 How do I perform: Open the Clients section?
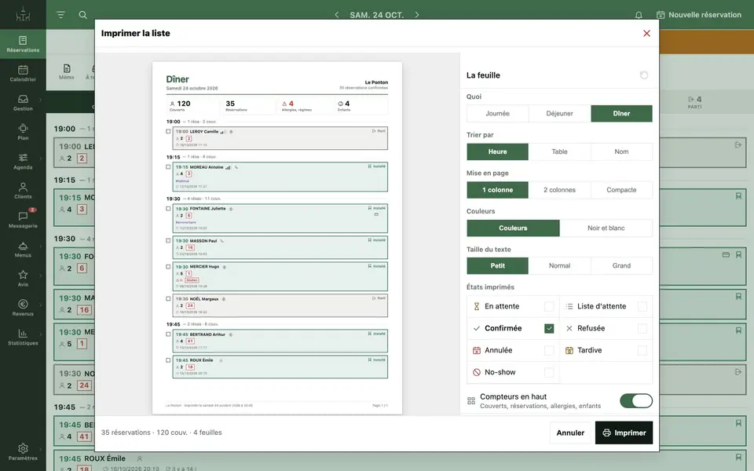click(23, 190)
